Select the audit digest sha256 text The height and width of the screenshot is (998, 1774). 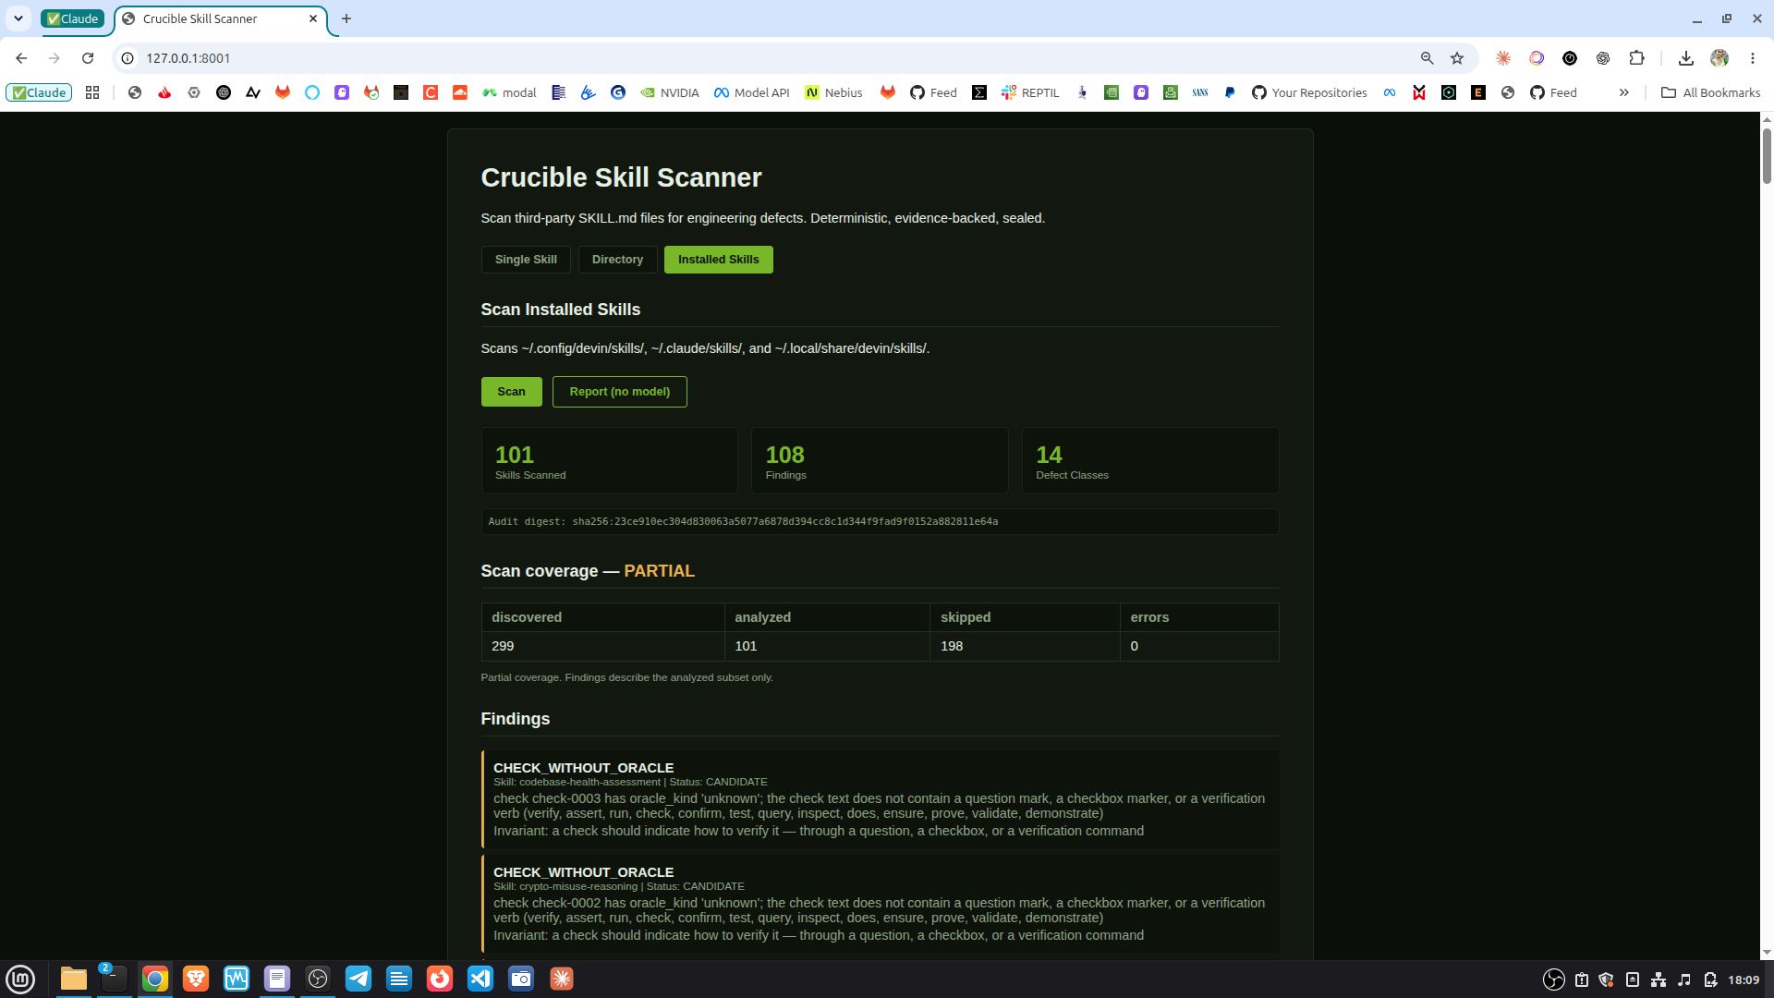tap(743, 521)
